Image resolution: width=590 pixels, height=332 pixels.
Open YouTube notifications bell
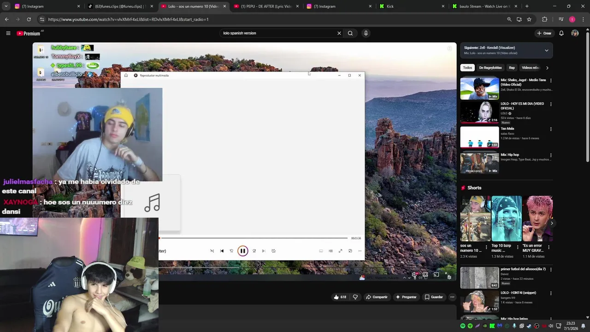[x=561, y=33]
